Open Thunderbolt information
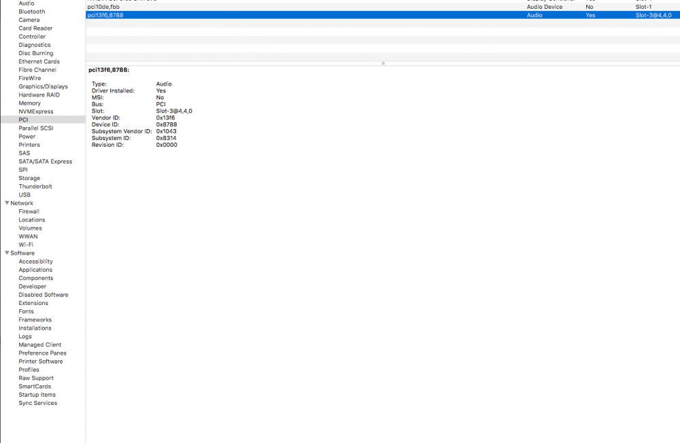The height and width of the screenshot is (443, 680). [35, 186]
